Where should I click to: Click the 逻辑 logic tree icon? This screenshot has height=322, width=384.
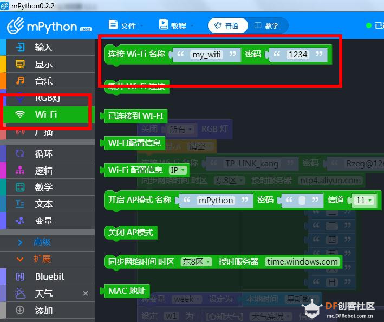[20, 170]
